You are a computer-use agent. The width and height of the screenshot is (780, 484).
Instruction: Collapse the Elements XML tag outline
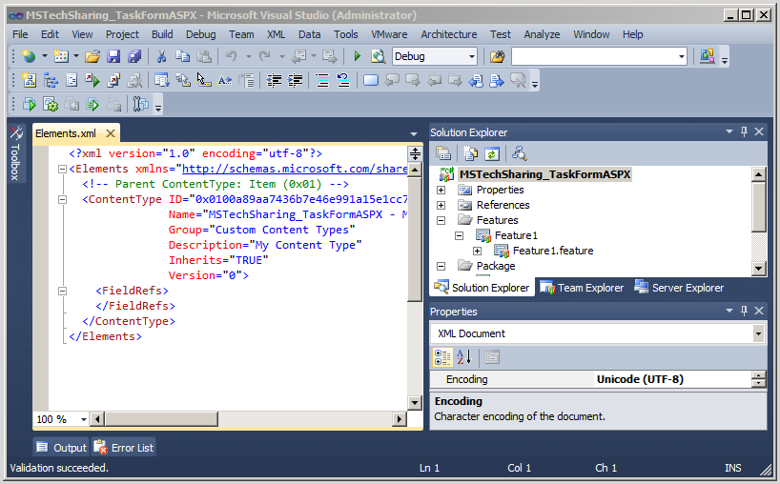pyautogui.click(x=62, y=169)
